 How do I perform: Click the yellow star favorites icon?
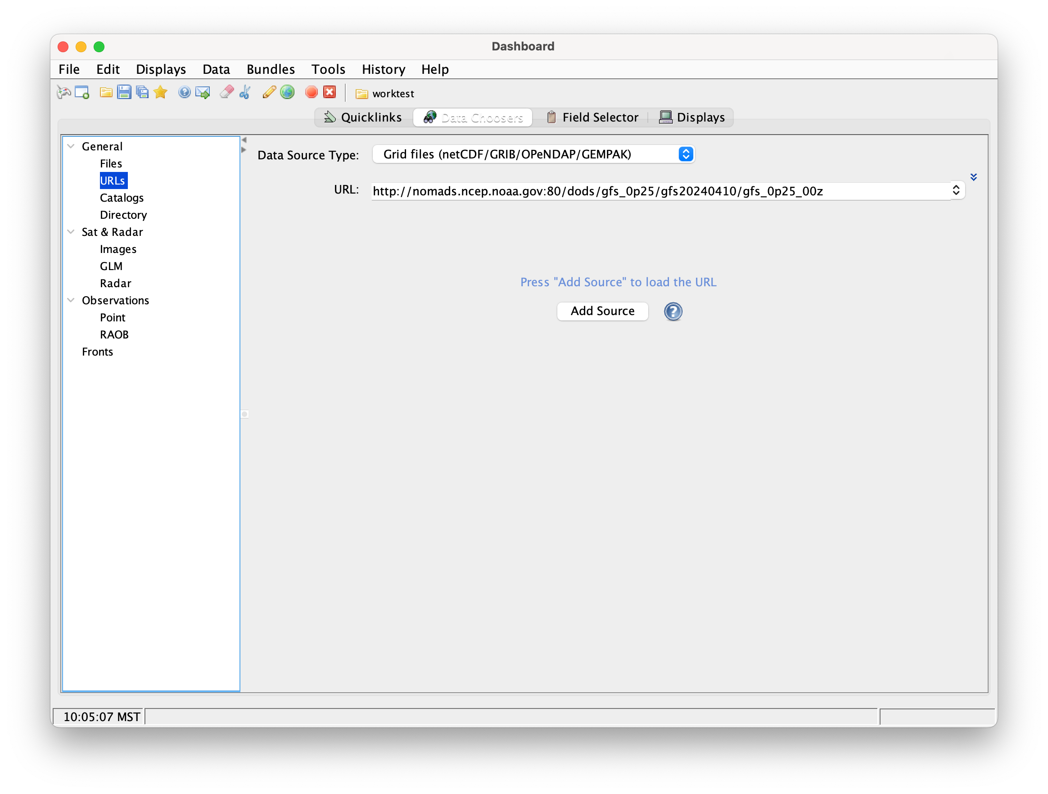pos(161,92)
